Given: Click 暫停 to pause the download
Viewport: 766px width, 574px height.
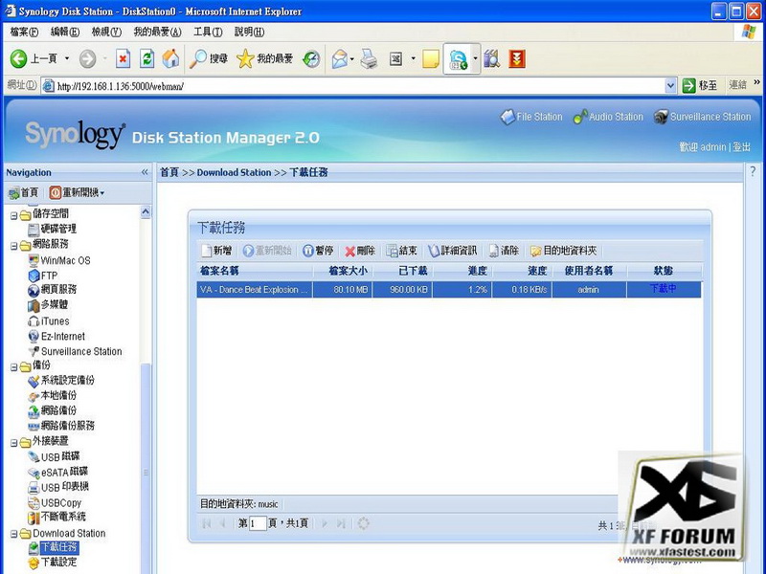Looking at the screenshot, I should [318, 251].
